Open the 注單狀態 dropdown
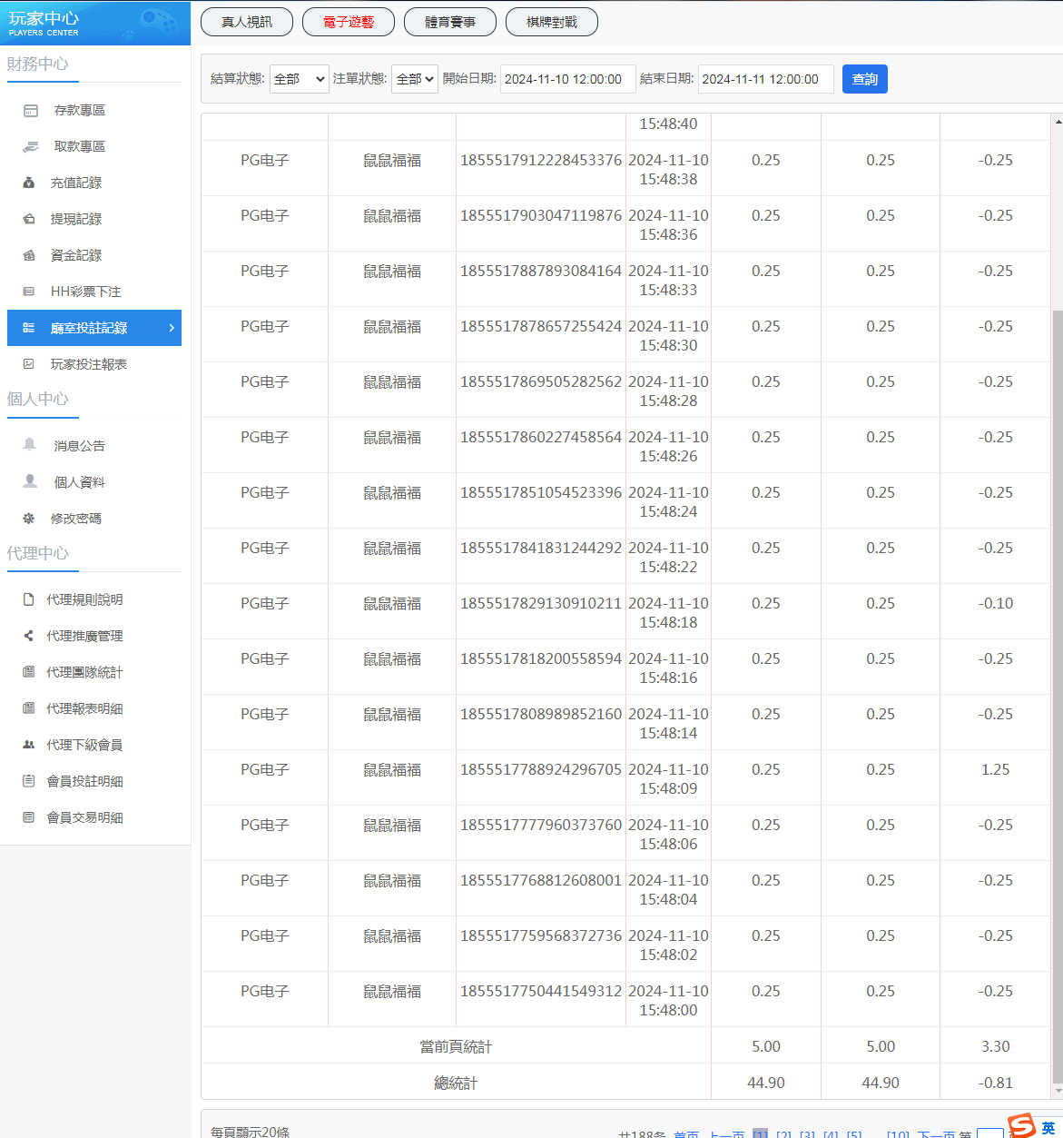This screenshot has height=1138, width=1063. click(415, 79)
